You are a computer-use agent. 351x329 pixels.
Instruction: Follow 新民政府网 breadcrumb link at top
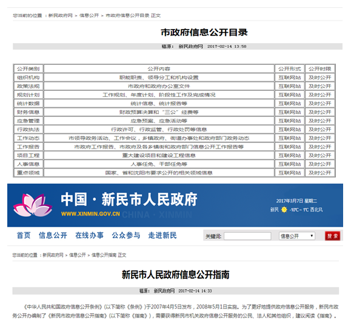click(x=61, y=15)
